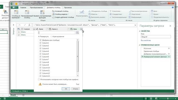Screen dimensions: 178x100
Task: Expand the formula bar chevron
Action: pos(135,25)
